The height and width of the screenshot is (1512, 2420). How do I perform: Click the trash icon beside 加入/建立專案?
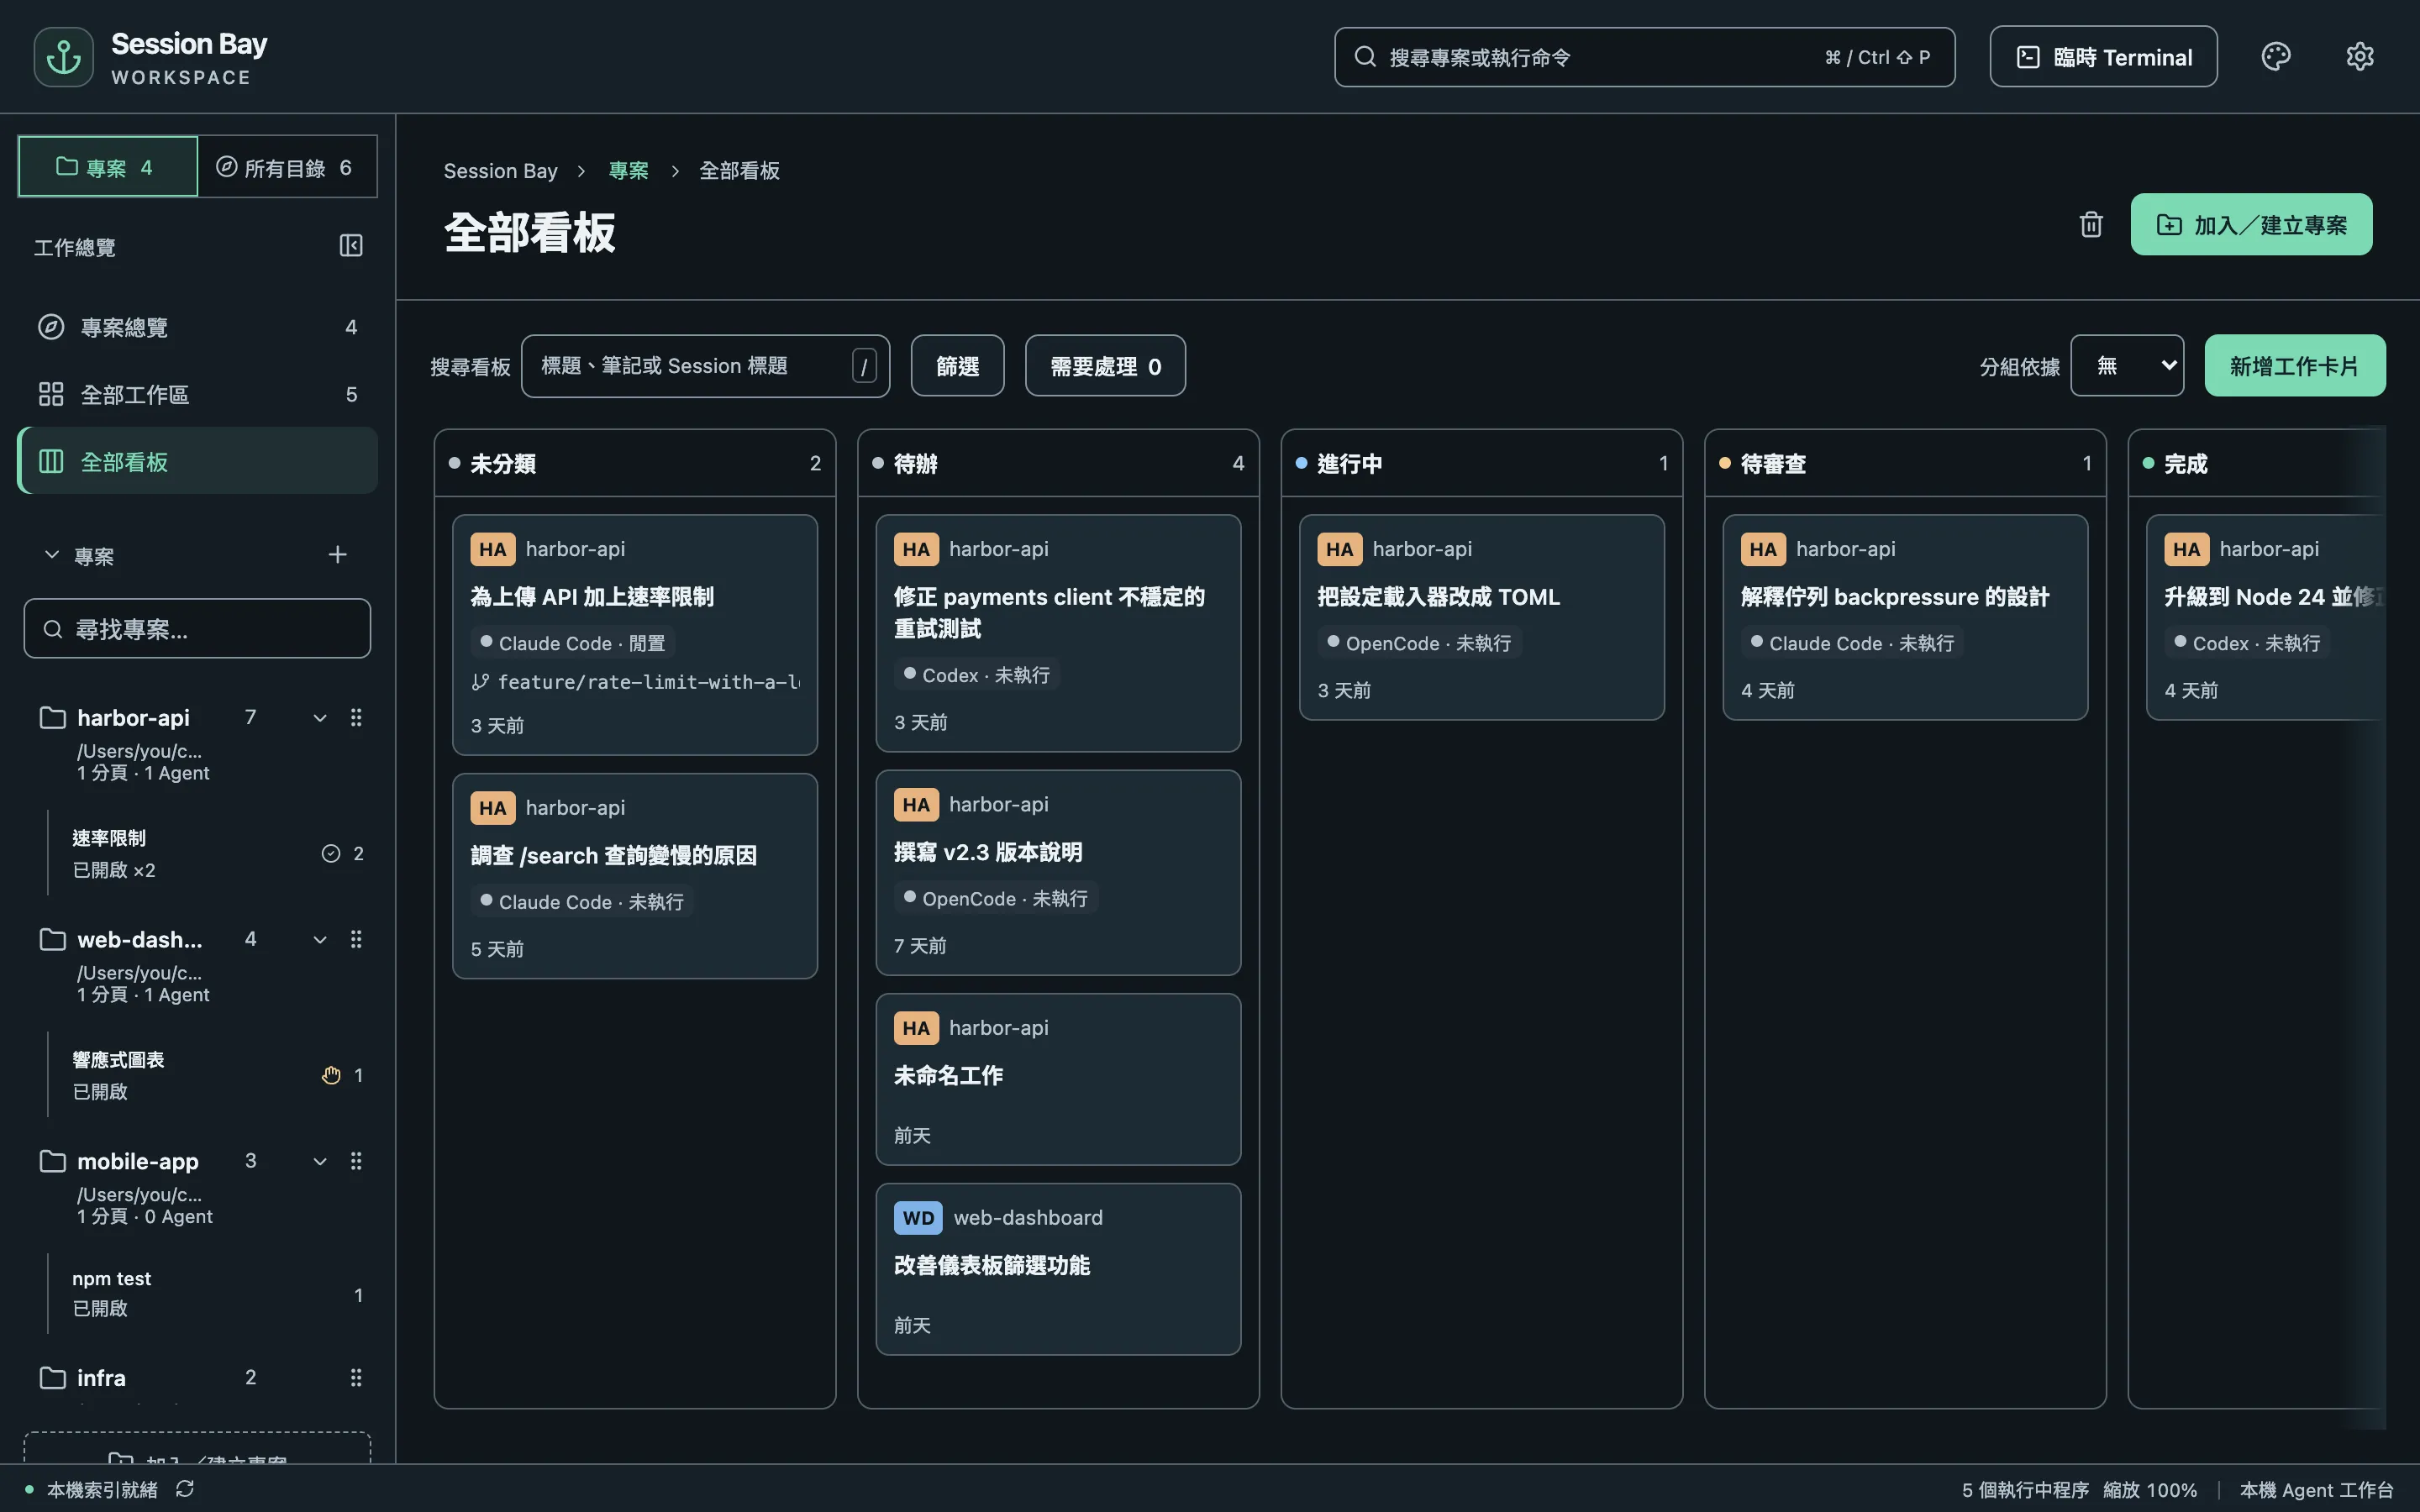tap(2091, 224)
